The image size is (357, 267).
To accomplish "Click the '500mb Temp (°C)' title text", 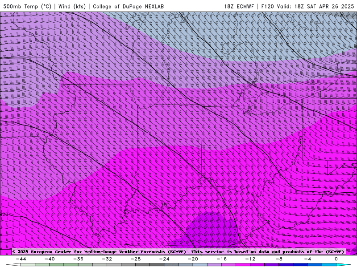I will [x=27, y=6].
